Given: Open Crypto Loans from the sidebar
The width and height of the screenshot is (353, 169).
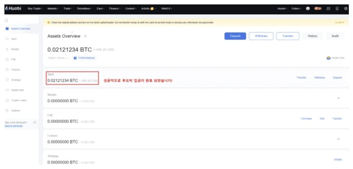Looking at the screenshot, I should pos(18,100).
